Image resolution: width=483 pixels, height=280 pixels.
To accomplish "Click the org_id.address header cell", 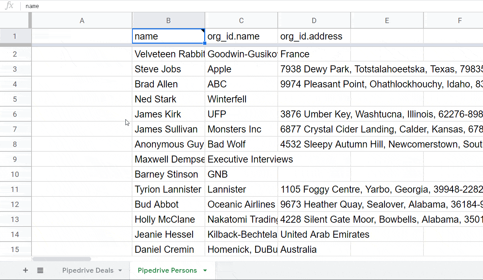I will coord(314,36).
